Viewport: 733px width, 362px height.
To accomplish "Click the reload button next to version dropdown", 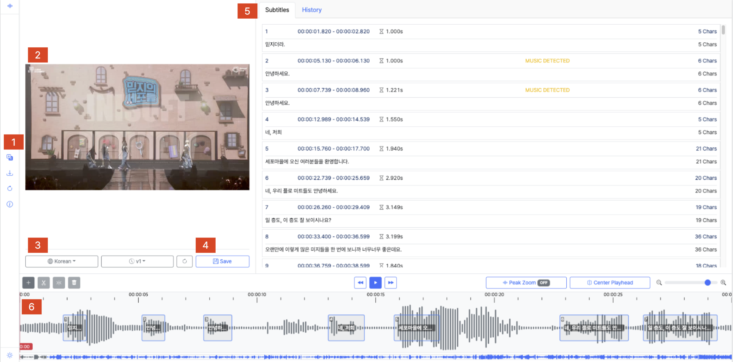I will tap(185, 261).
